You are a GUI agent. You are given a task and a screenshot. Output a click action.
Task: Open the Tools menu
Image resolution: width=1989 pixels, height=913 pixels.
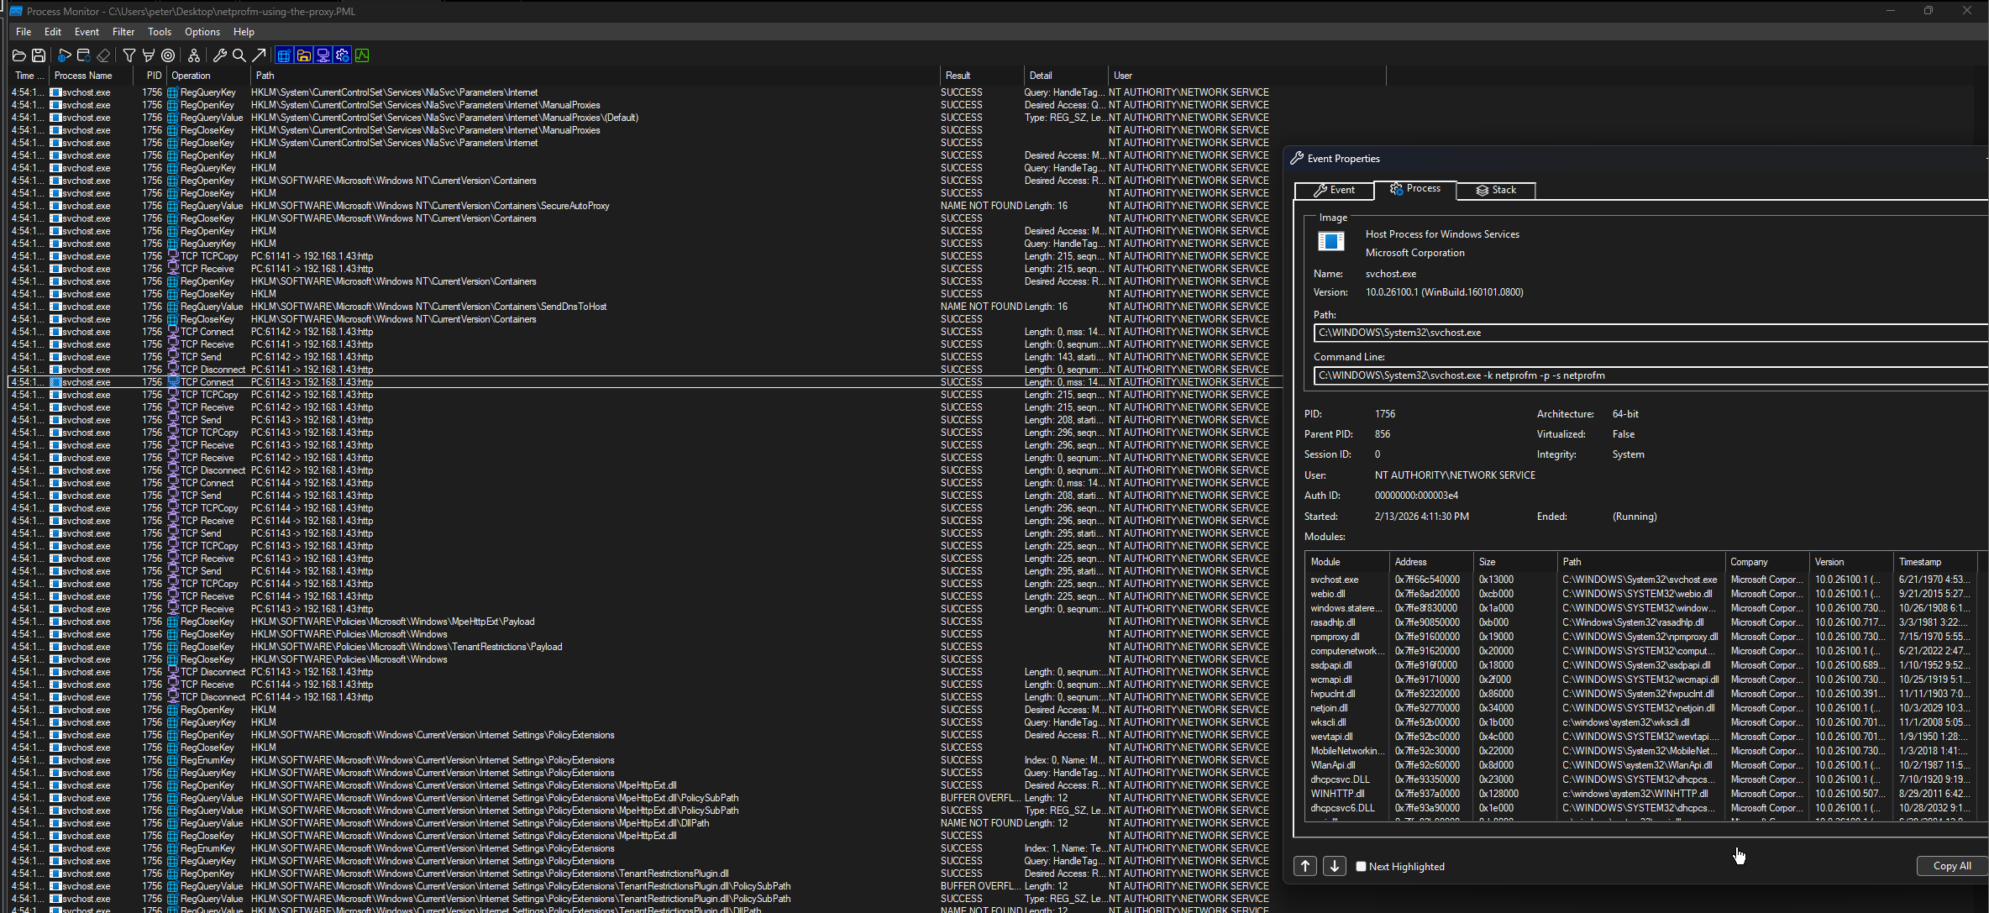[160, 32]
